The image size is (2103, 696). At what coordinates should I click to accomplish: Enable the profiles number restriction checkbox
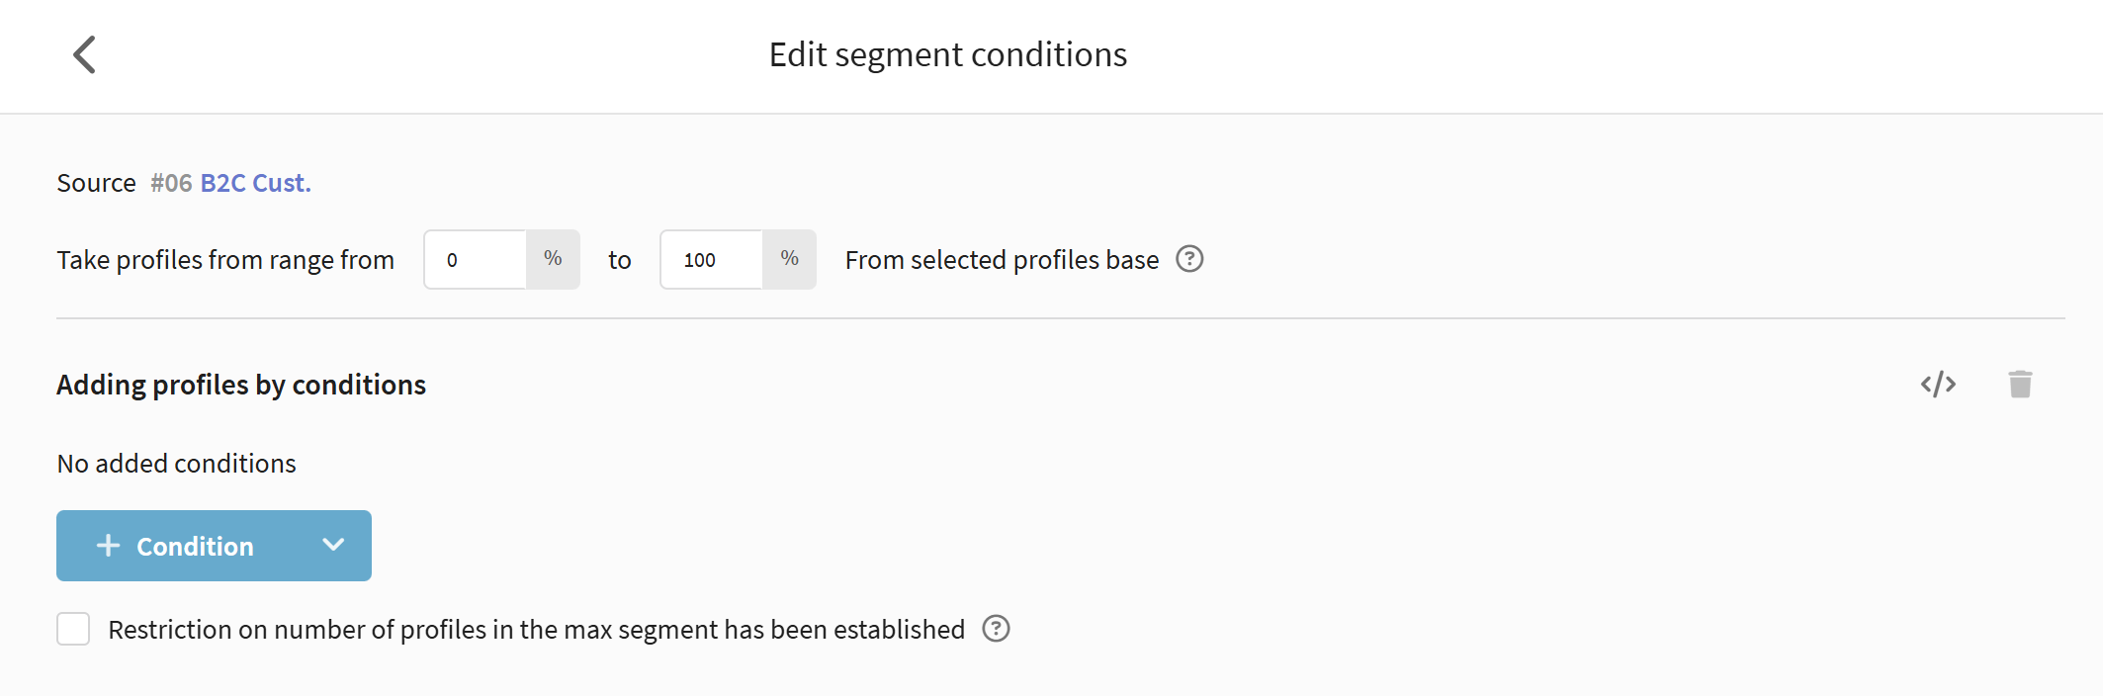click(x=73, y=629)
